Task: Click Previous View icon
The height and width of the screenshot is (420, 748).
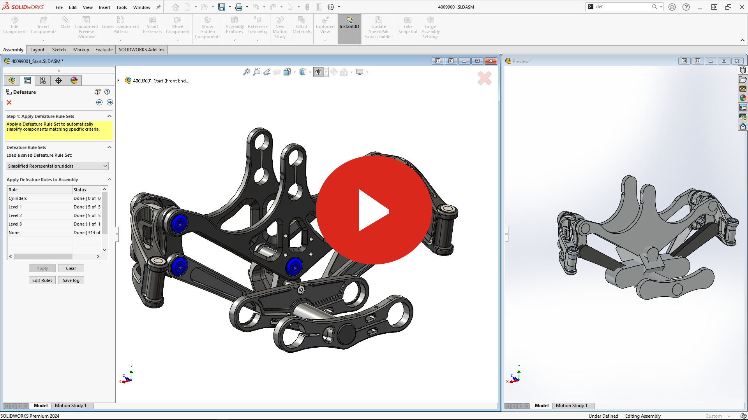Action: pos(267,72)
